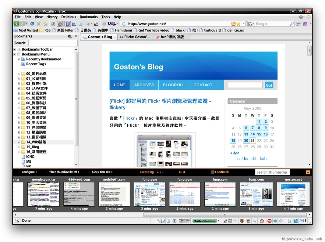Open calendar date 20
The height and width of the screenshot is (242, 325).
pos(246,140)
